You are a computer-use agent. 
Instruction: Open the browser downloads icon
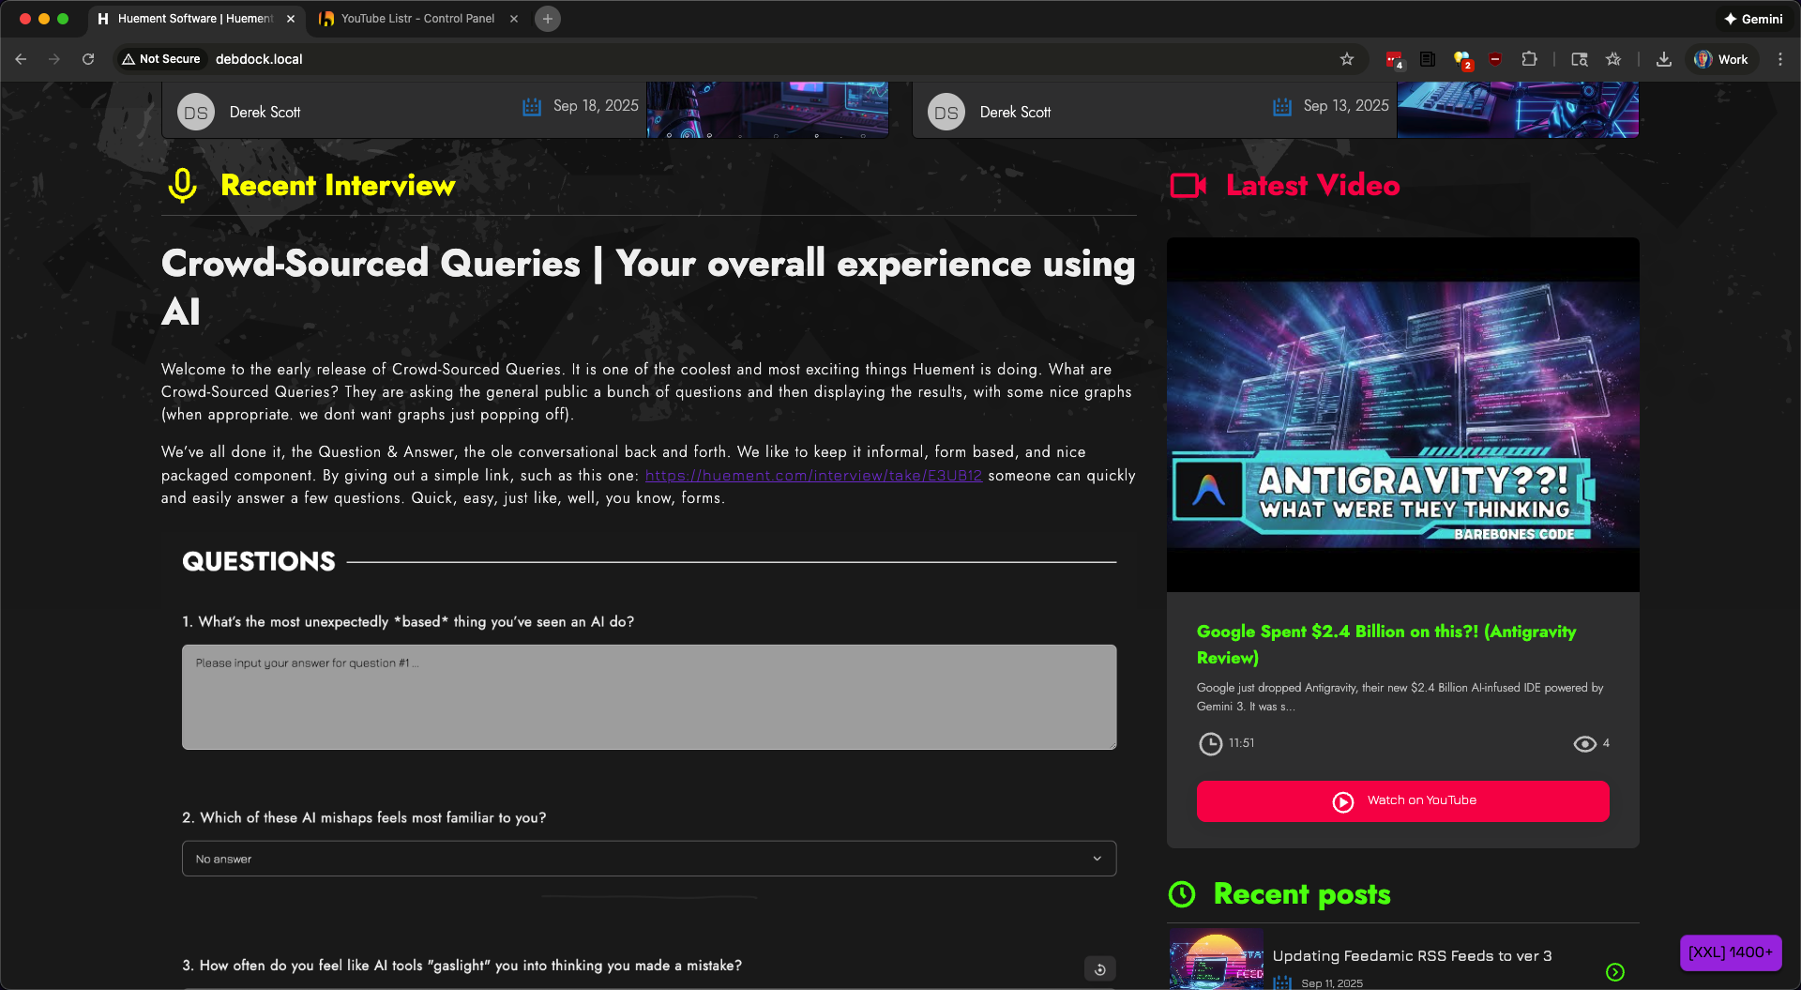pyautogui.click(x=1664, y=59)
